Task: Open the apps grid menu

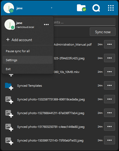Action: point(111,8)
